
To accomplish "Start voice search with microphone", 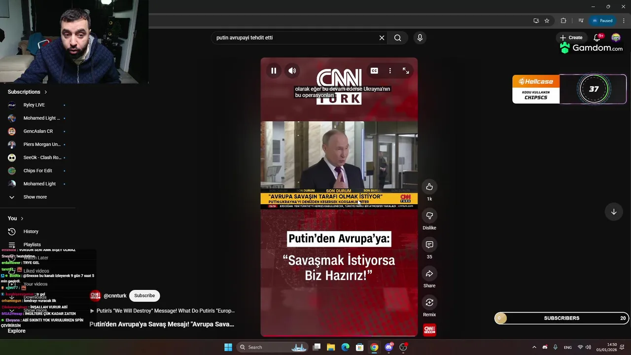I will click(x=420, y=37).
